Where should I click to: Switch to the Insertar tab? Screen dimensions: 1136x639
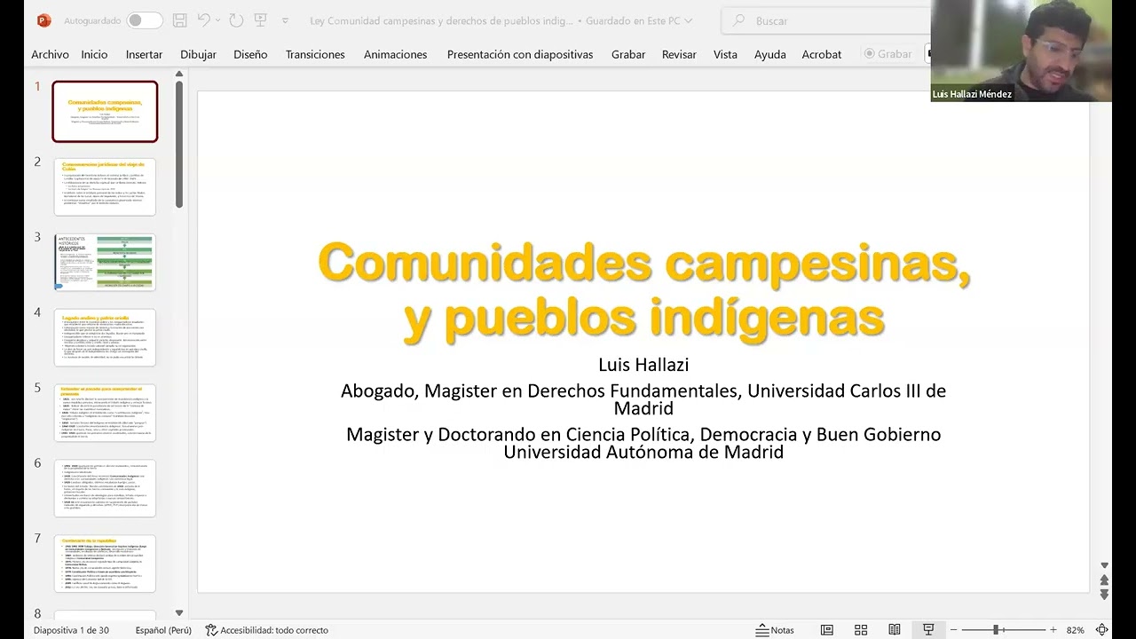(144, 54)
